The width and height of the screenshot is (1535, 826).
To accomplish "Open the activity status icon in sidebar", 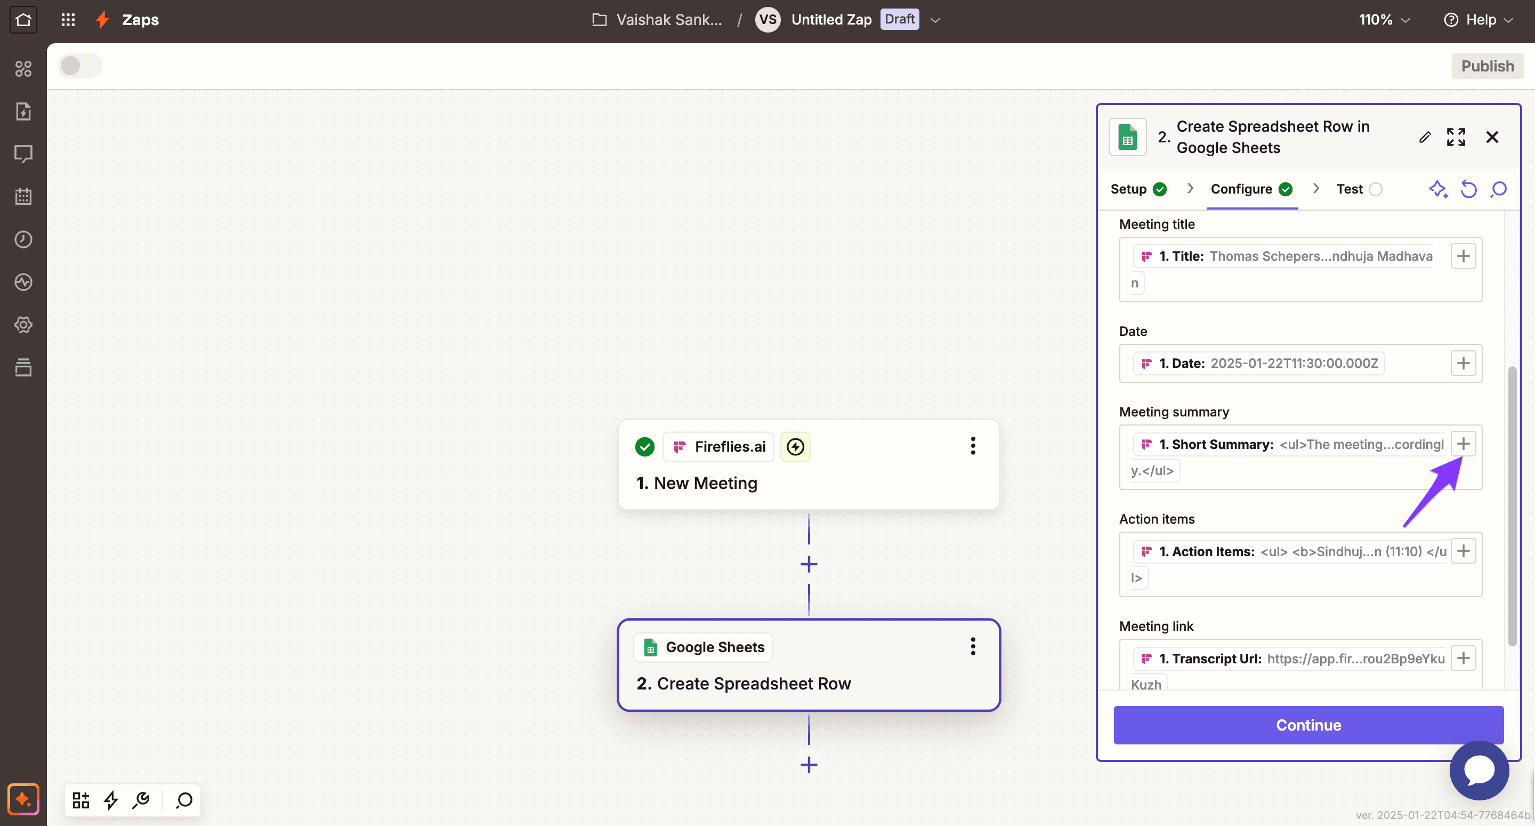I will pos(23,282).
